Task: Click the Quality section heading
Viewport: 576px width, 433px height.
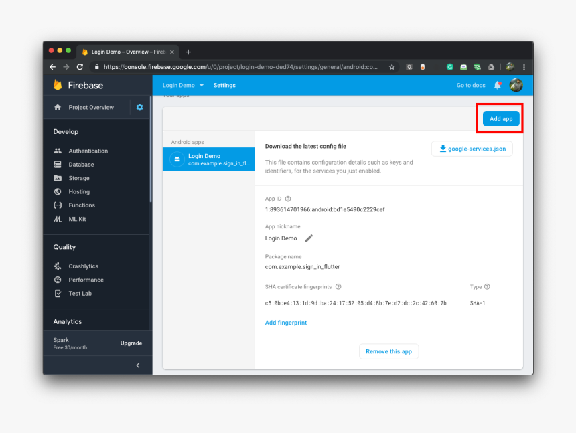Action: 64,247
